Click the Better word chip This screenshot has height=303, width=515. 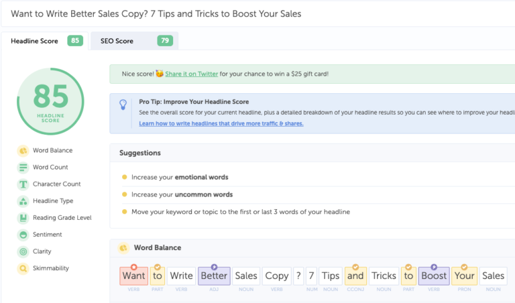click(214, 276)
